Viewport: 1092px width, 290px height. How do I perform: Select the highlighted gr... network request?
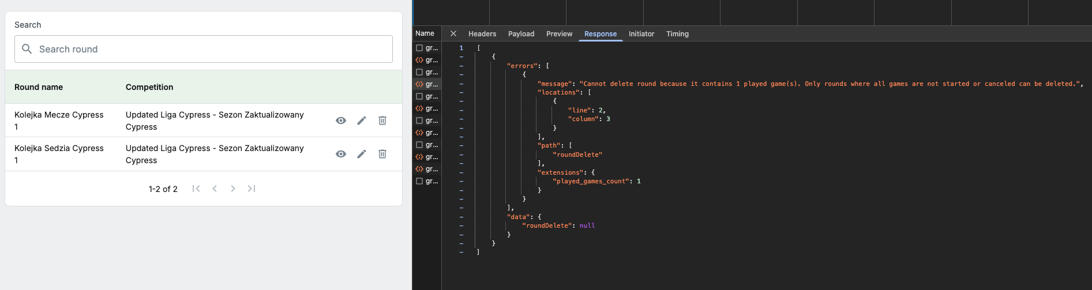[x=427, y=84]
